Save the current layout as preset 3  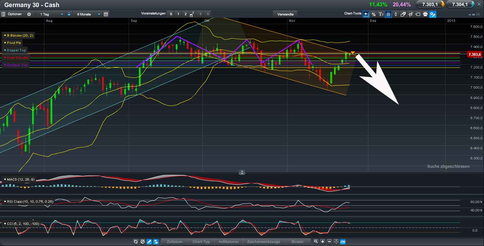(192, 14)
